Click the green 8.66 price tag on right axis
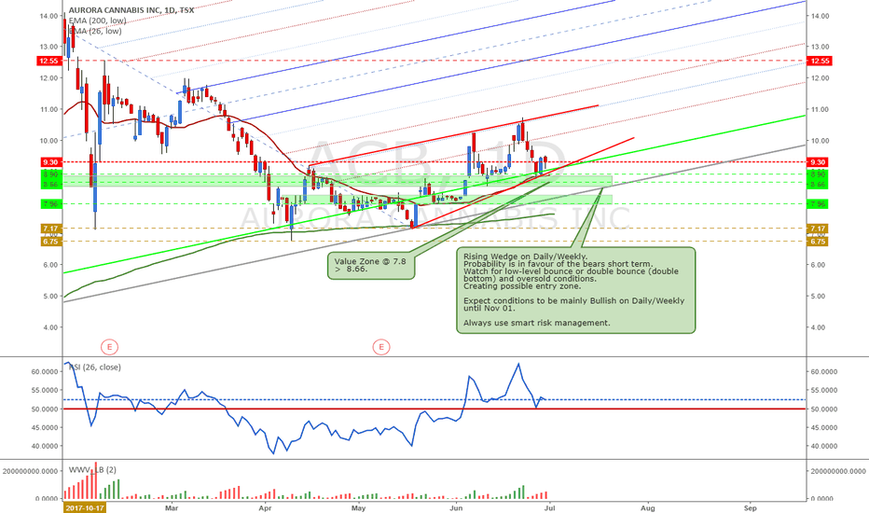This screenshot has width=869, height=513. tap(818, 184)
